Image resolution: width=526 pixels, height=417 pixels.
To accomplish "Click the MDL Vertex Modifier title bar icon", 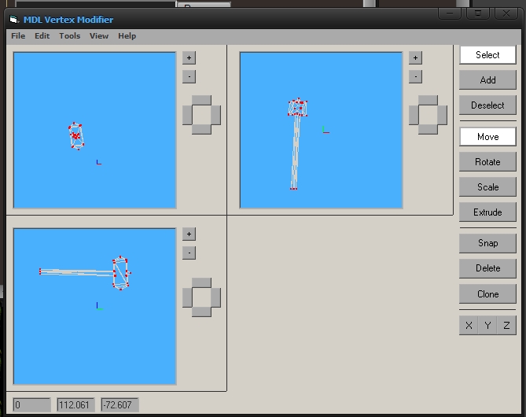I will 13,20.
